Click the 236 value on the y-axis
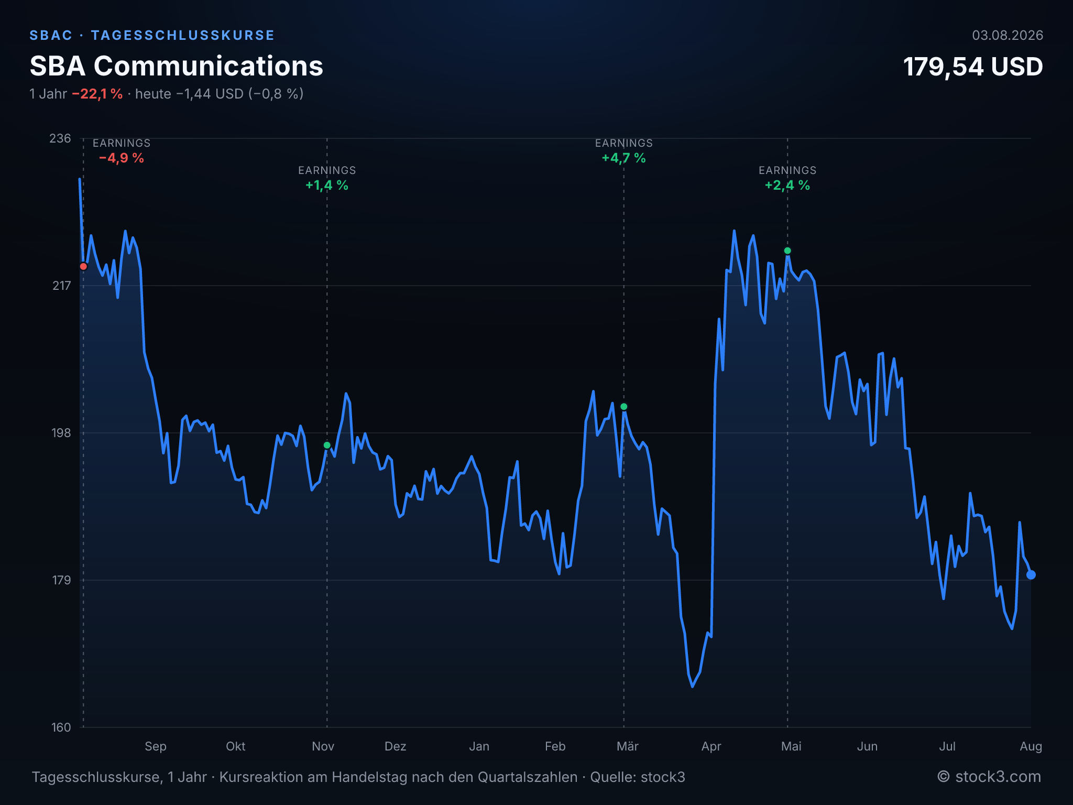The height and width of the screenshot is (805, 1073). pos(60,138)
